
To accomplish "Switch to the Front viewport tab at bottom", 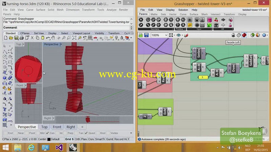I will (57, 127).
